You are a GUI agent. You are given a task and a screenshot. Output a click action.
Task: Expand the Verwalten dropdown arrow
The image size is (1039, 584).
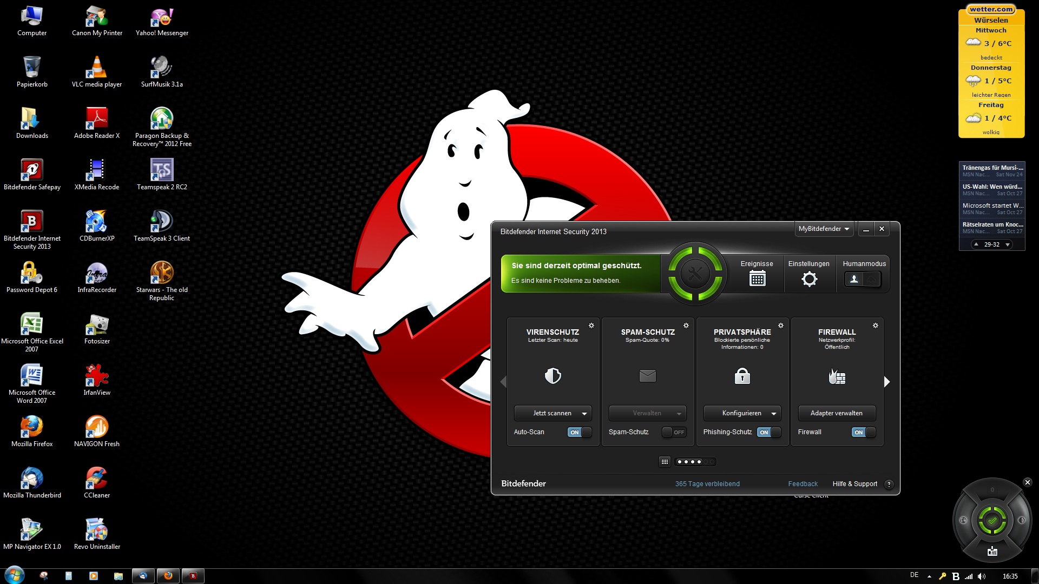pos(679,414)
